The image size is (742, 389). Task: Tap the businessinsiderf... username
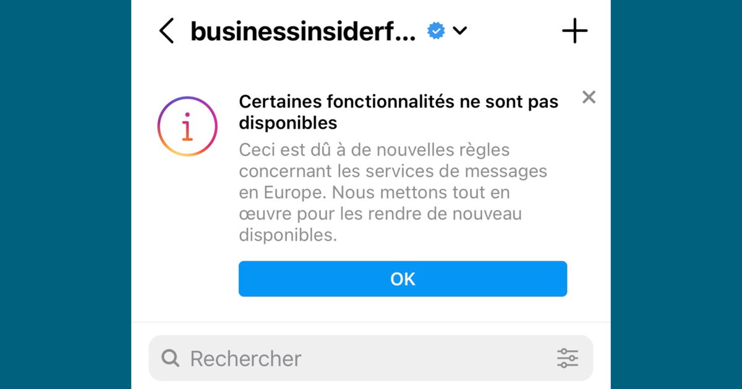pos(303,30)
